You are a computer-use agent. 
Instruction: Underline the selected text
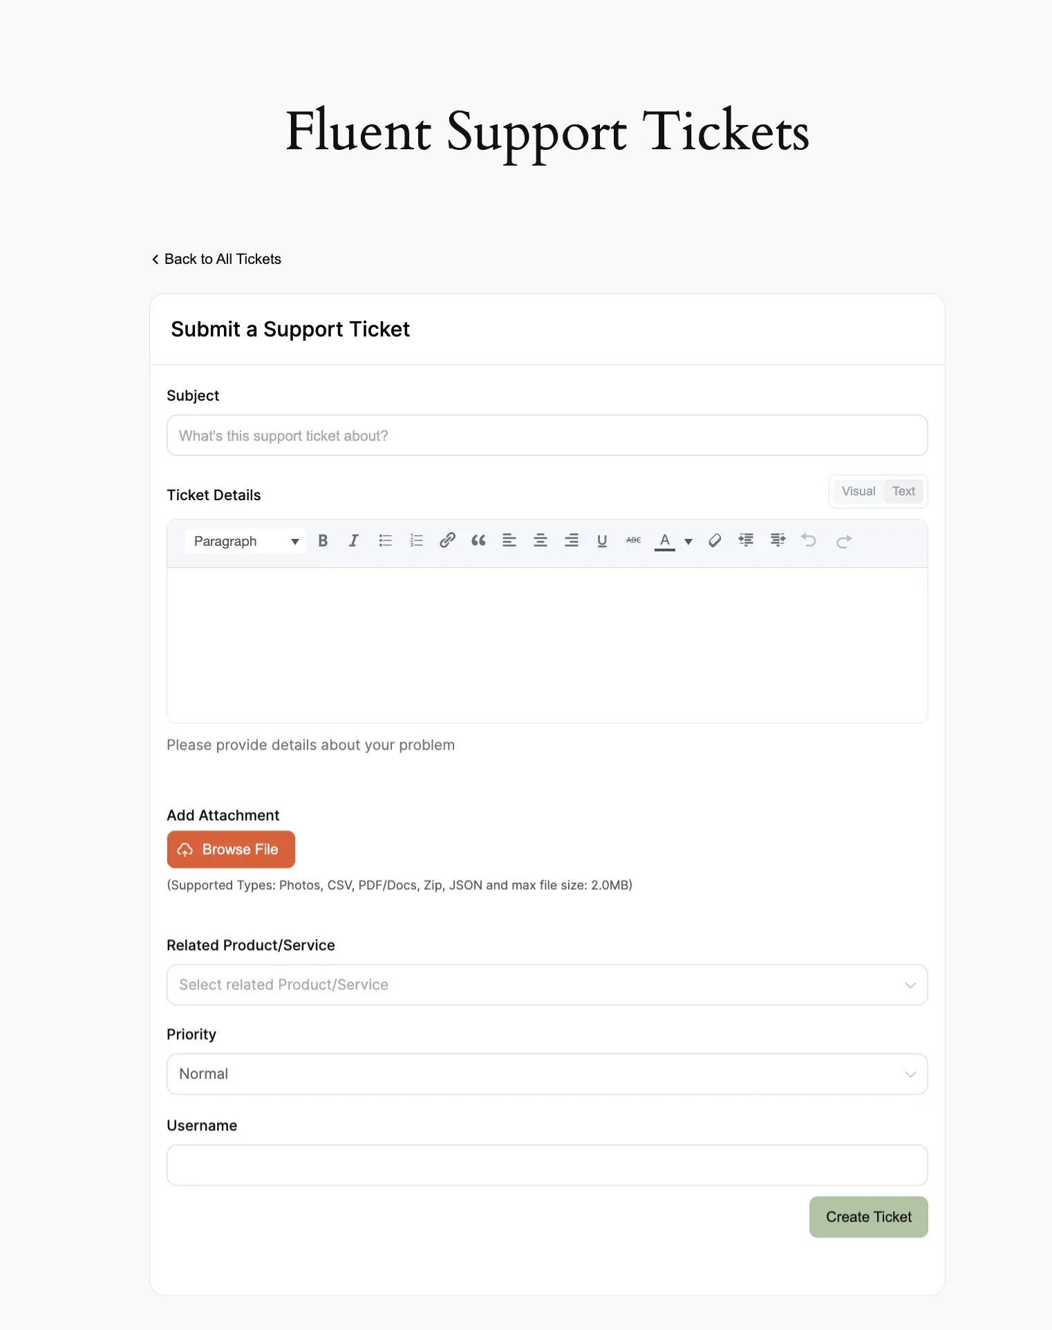602,541
